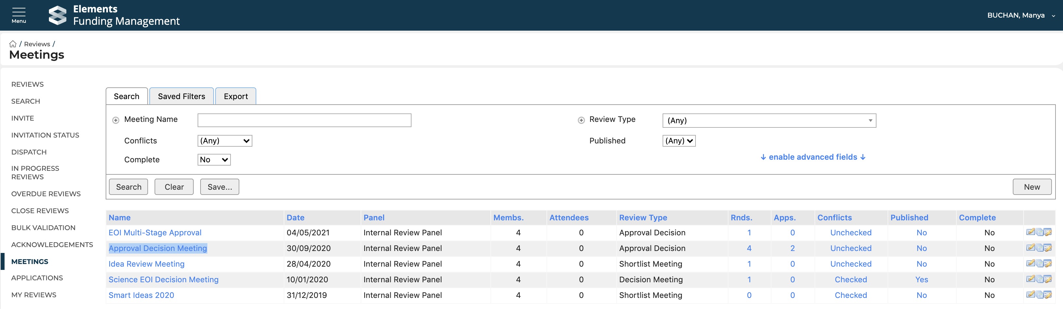The height and width of the screenshot is (309, 1063).
Task: Toggle Published 'Yes' for Science EOI Decision Meeting
Action: tap(921, 280)
